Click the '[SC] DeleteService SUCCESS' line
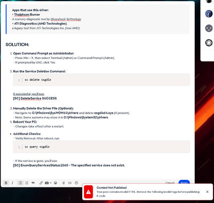Screen dimensions: 214x203 coord(35,99)
